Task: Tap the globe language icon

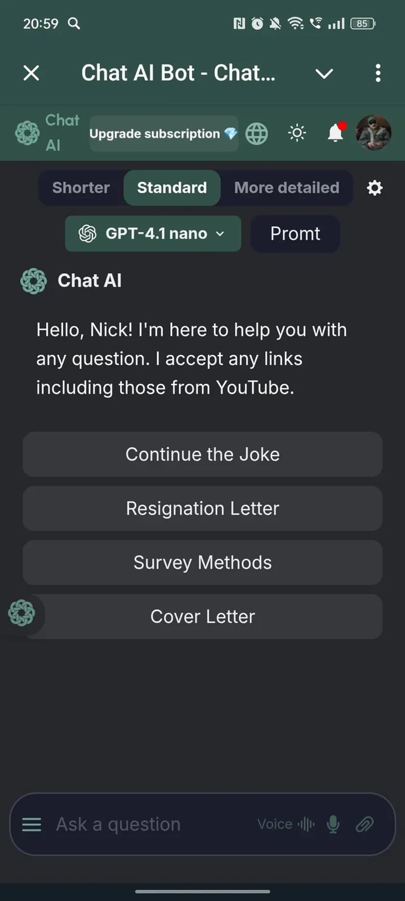Action: 257,134
